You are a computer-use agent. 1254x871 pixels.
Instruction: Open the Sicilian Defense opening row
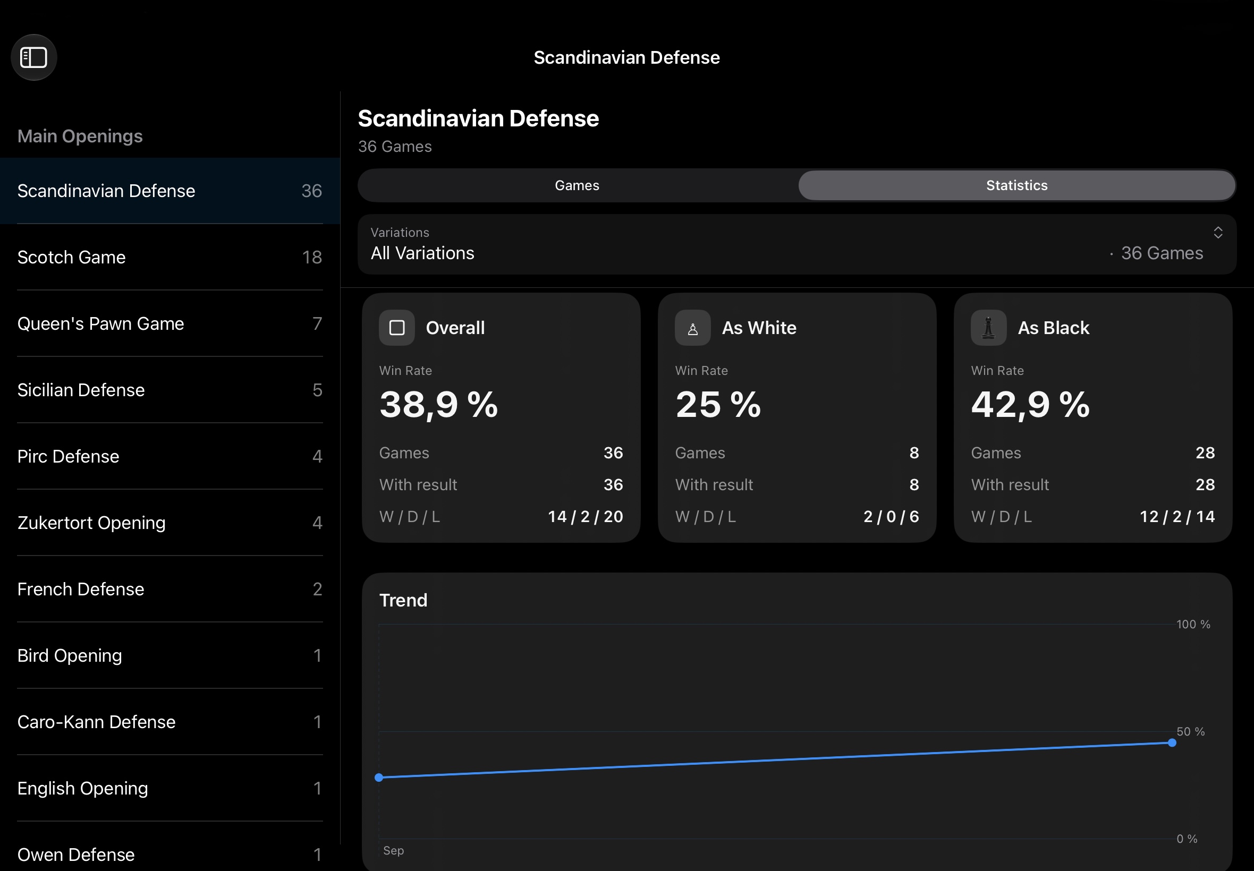click(170, 390)
